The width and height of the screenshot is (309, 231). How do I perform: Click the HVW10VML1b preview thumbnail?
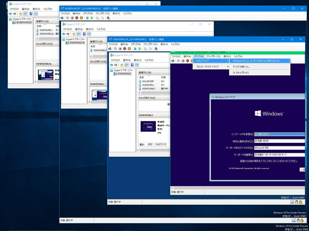coord(46,75)
